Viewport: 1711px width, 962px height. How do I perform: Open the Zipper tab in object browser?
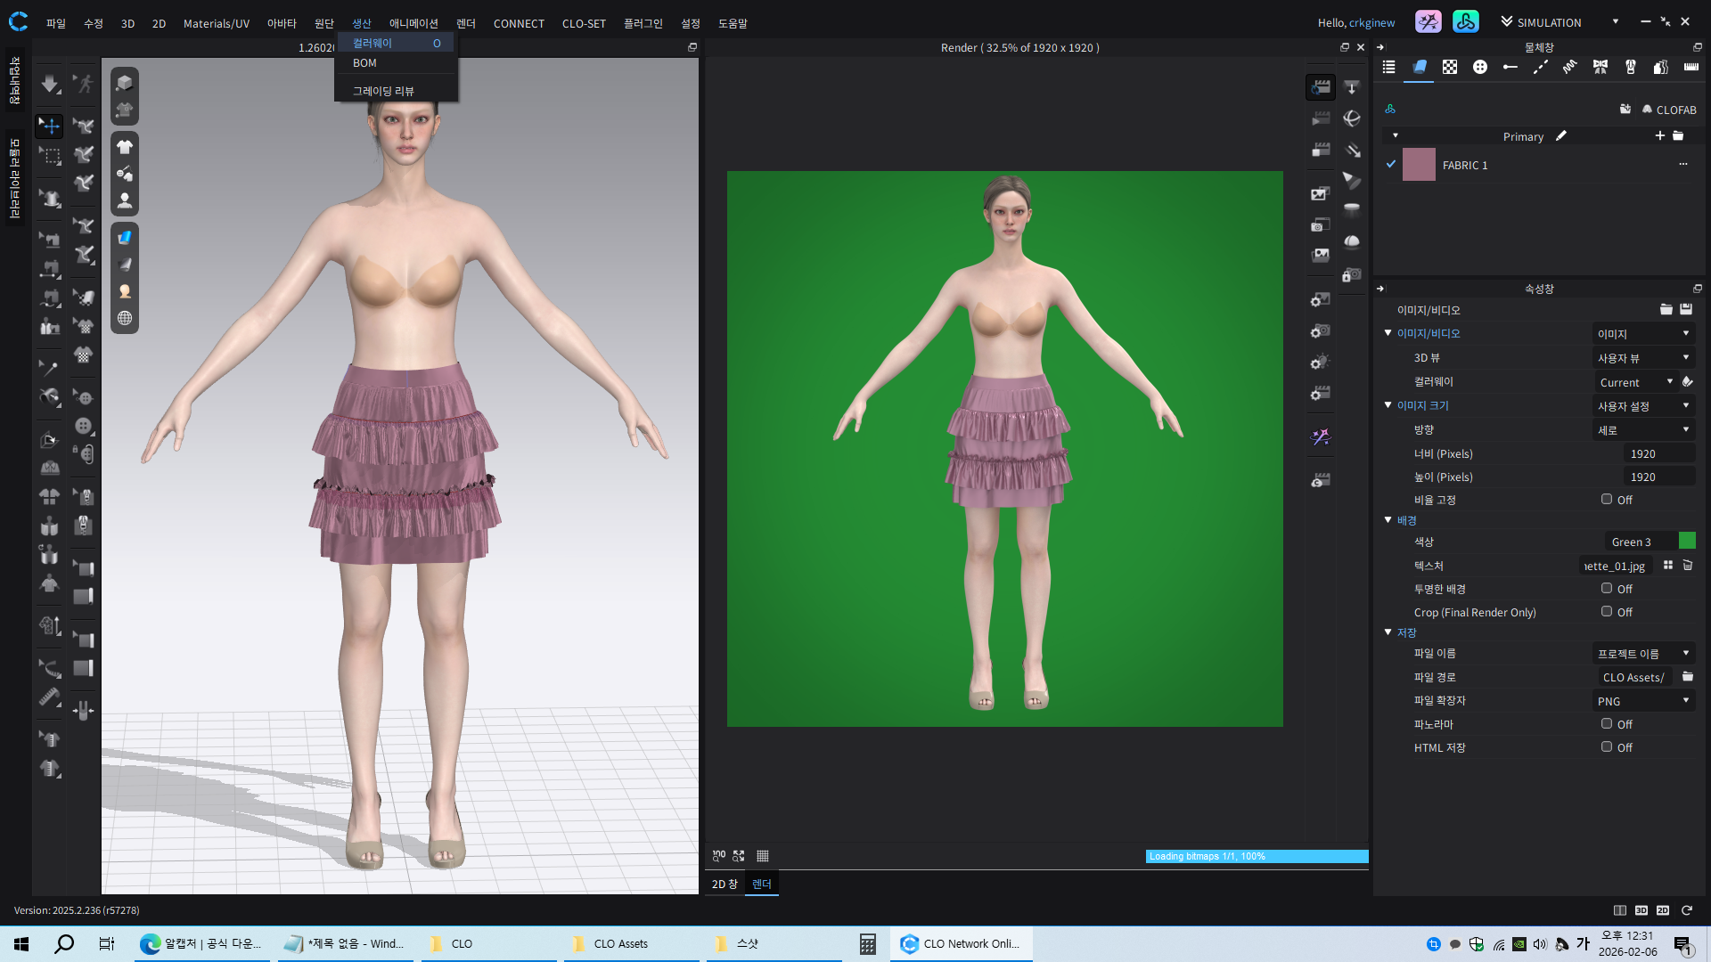[x=1630, y=68]
